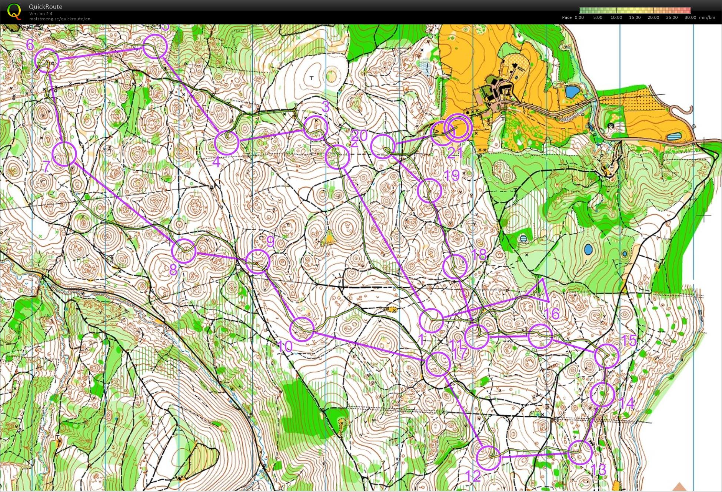Click control circle number 12
Viewport: 722px width, 492px height.
[x=488, y=458]
